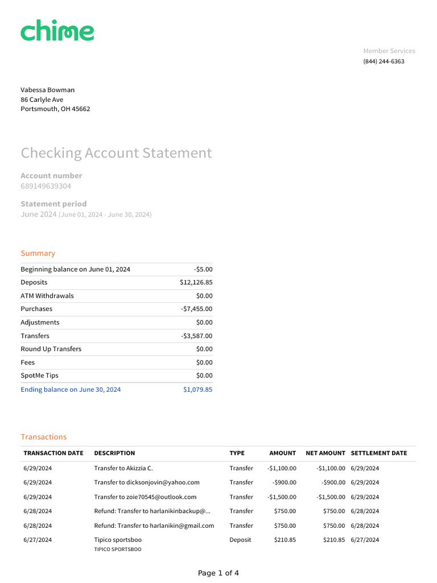This screenshot has width=437, height=583.
Task: Click the Summary section heading
Action: pyautogui.click(x=38, y=253)
